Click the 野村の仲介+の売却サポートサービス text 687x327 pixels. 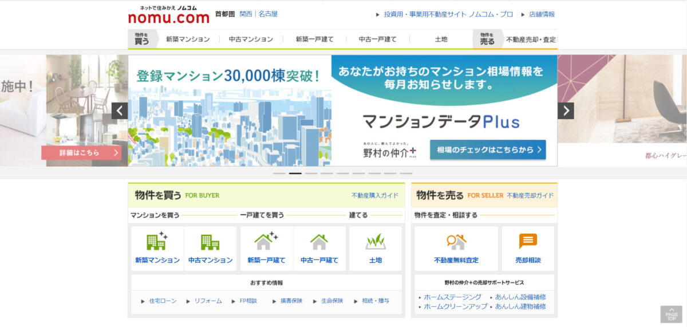click(484, 283)
